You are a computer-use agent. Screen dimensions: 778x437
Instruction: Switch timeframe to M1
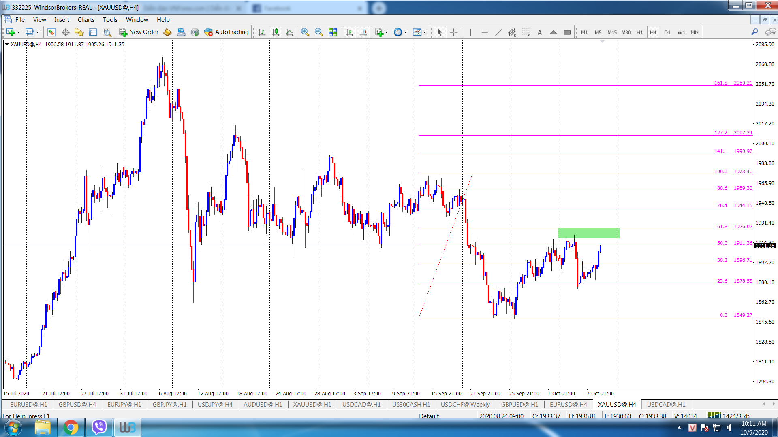coord(584,32)
